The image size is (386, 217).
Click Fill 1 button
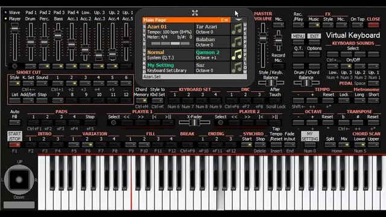pyautogui.click(x=130, y=145)
